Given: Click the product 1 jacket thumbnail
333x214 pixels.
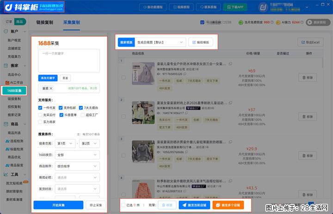Looking at the screenshot, I should (143, 73).
